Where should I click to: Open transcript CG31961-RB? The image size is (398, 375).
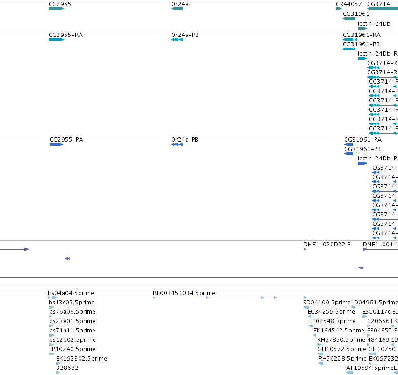coord(361,44)
